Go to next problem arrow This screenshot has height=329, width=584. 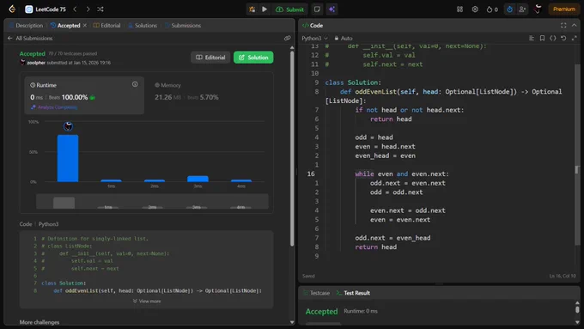click(88, 9)
